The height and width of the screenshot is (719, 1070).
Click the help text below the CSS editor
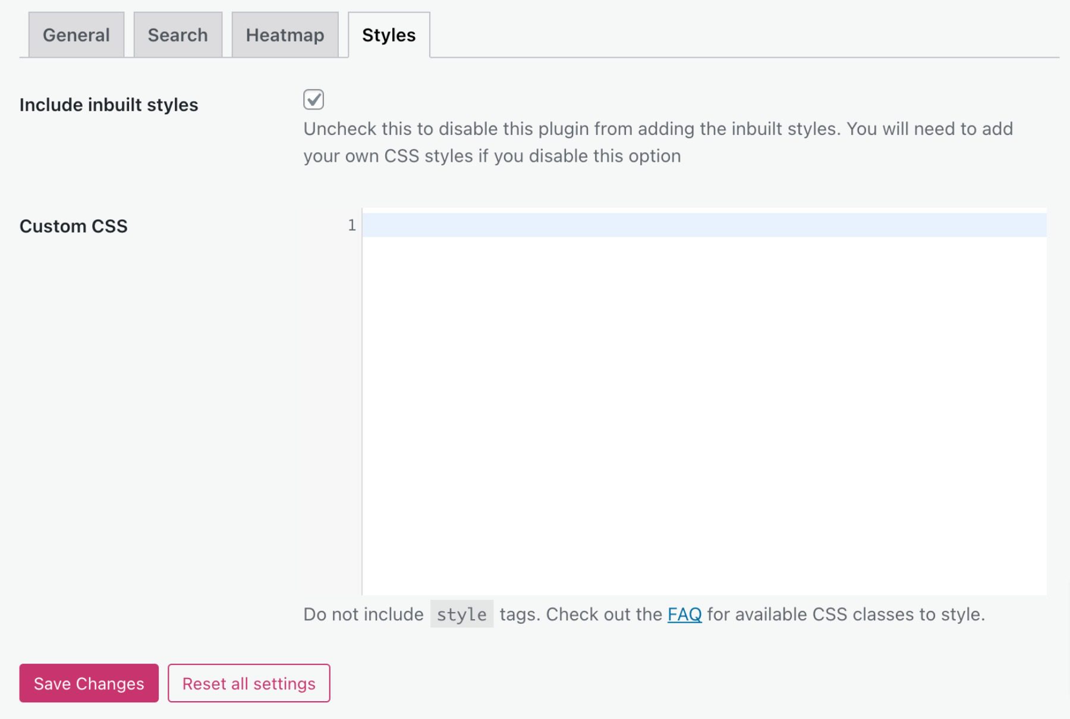[644, 614]
